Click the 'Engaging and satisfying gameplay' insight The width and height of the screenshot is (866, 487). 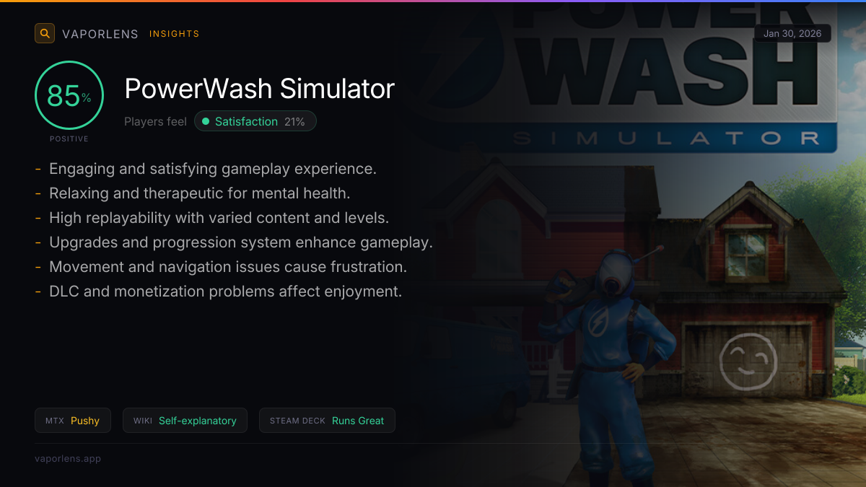[x=213, y=169]
